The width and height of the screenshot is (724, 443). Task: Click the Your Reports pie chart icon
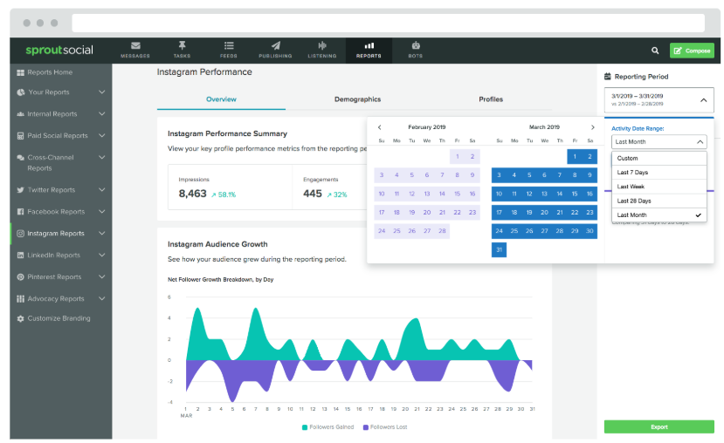[x=20, y=92]
